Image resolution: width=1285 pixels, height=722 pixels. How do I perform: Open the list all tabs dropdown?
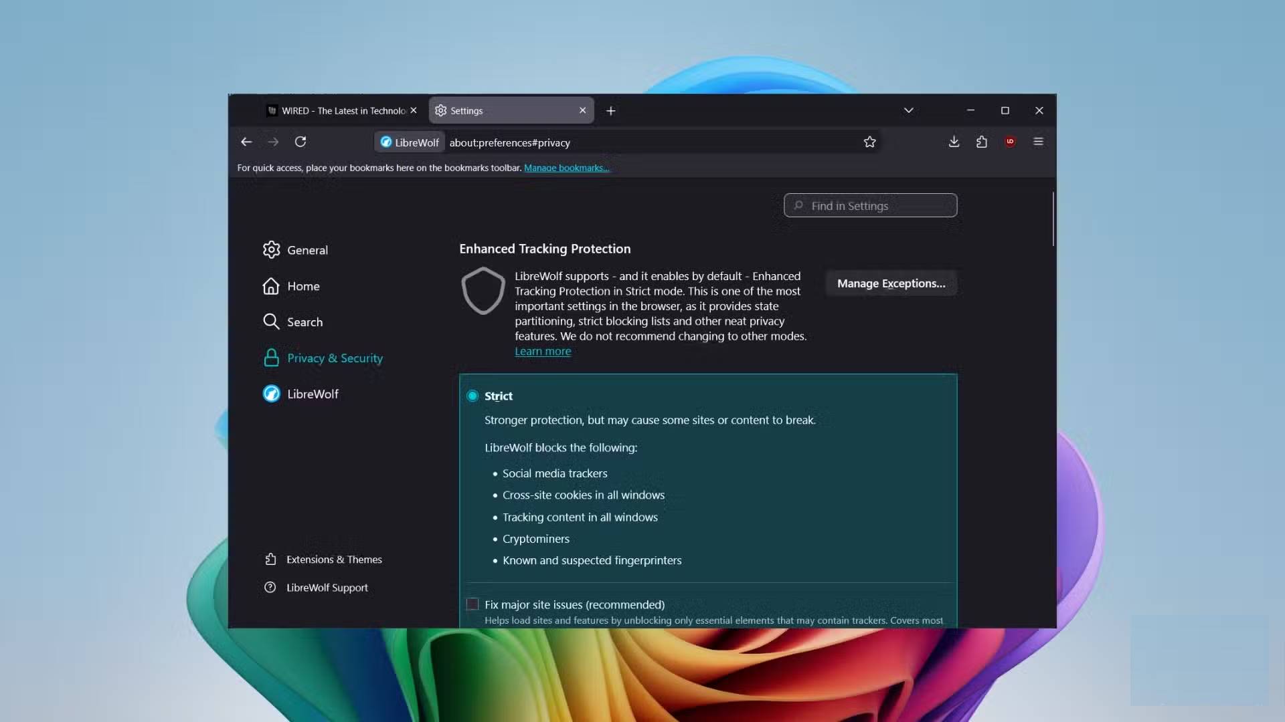click(908, 110)
